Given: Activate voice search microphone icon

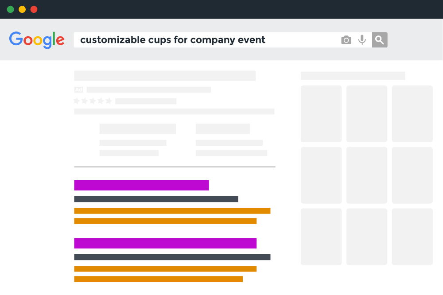Looking at the screenshot, I should 362,40.
